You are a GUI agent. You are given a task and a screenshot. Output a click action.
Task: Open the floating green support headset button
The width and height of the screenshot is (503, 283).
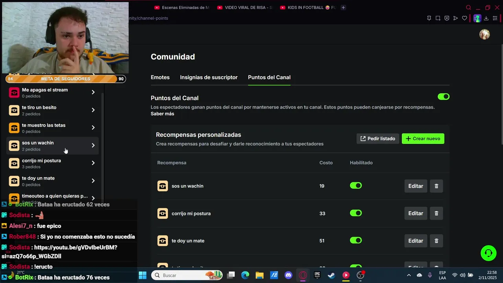[x=488, y=253]
